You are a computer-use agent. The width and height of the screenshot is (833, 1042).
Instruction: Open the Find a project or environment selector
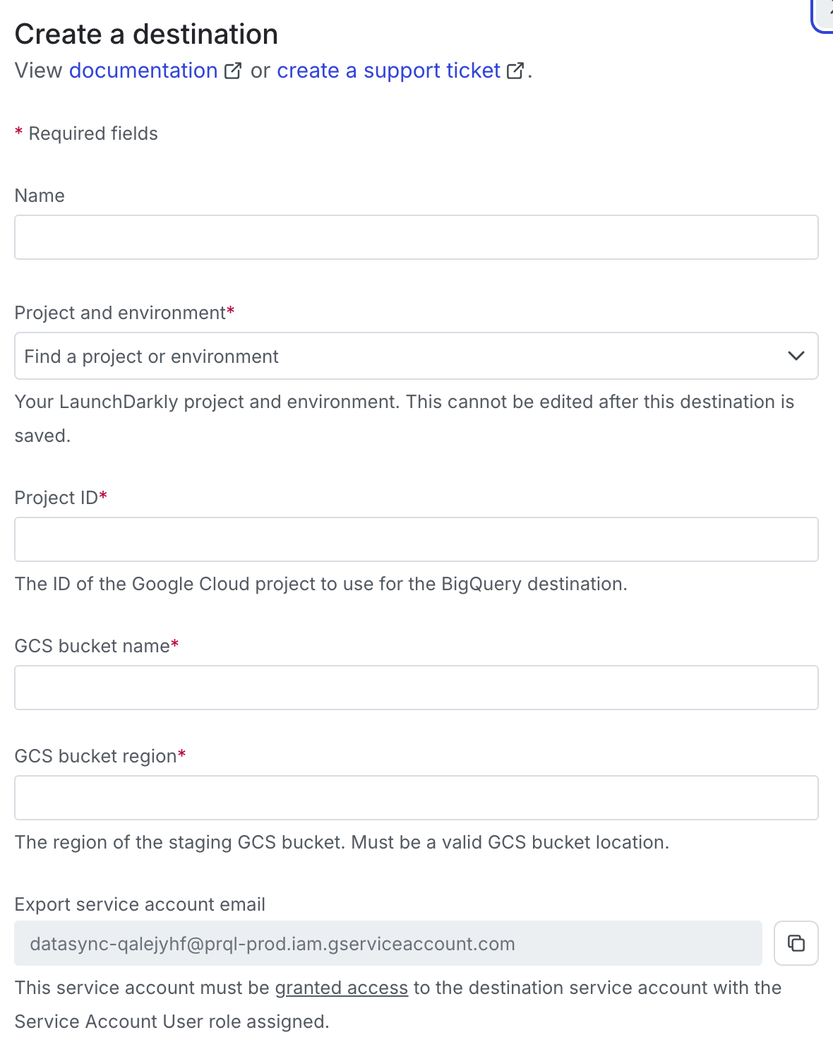pos(416,356)
